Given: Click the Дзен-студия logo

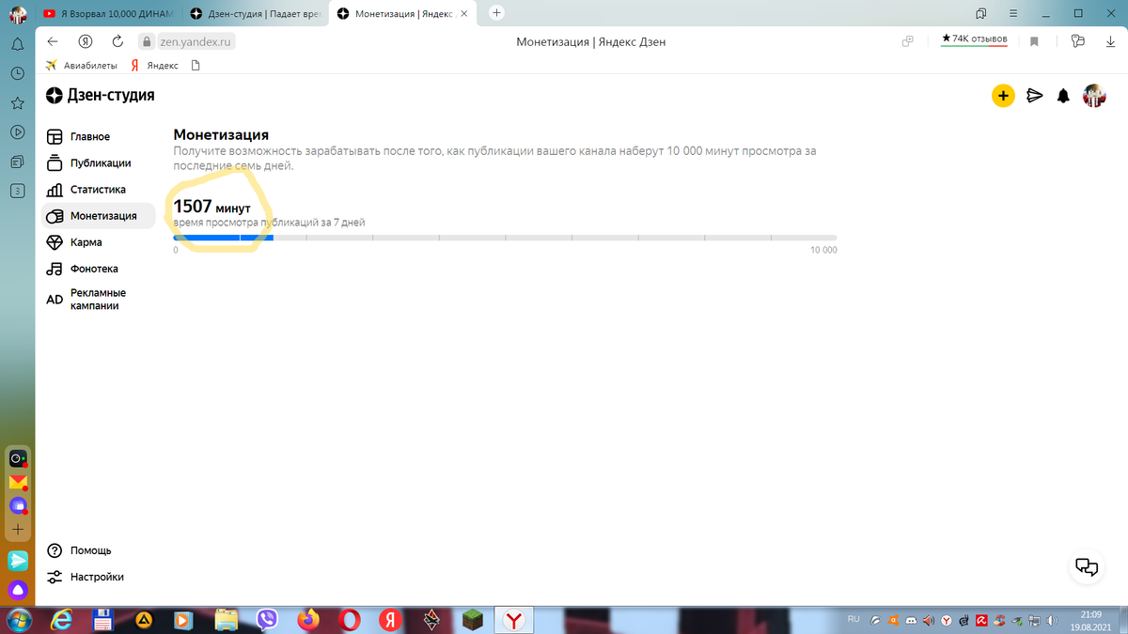Looking at the screenshot, I should pos(101,95).
